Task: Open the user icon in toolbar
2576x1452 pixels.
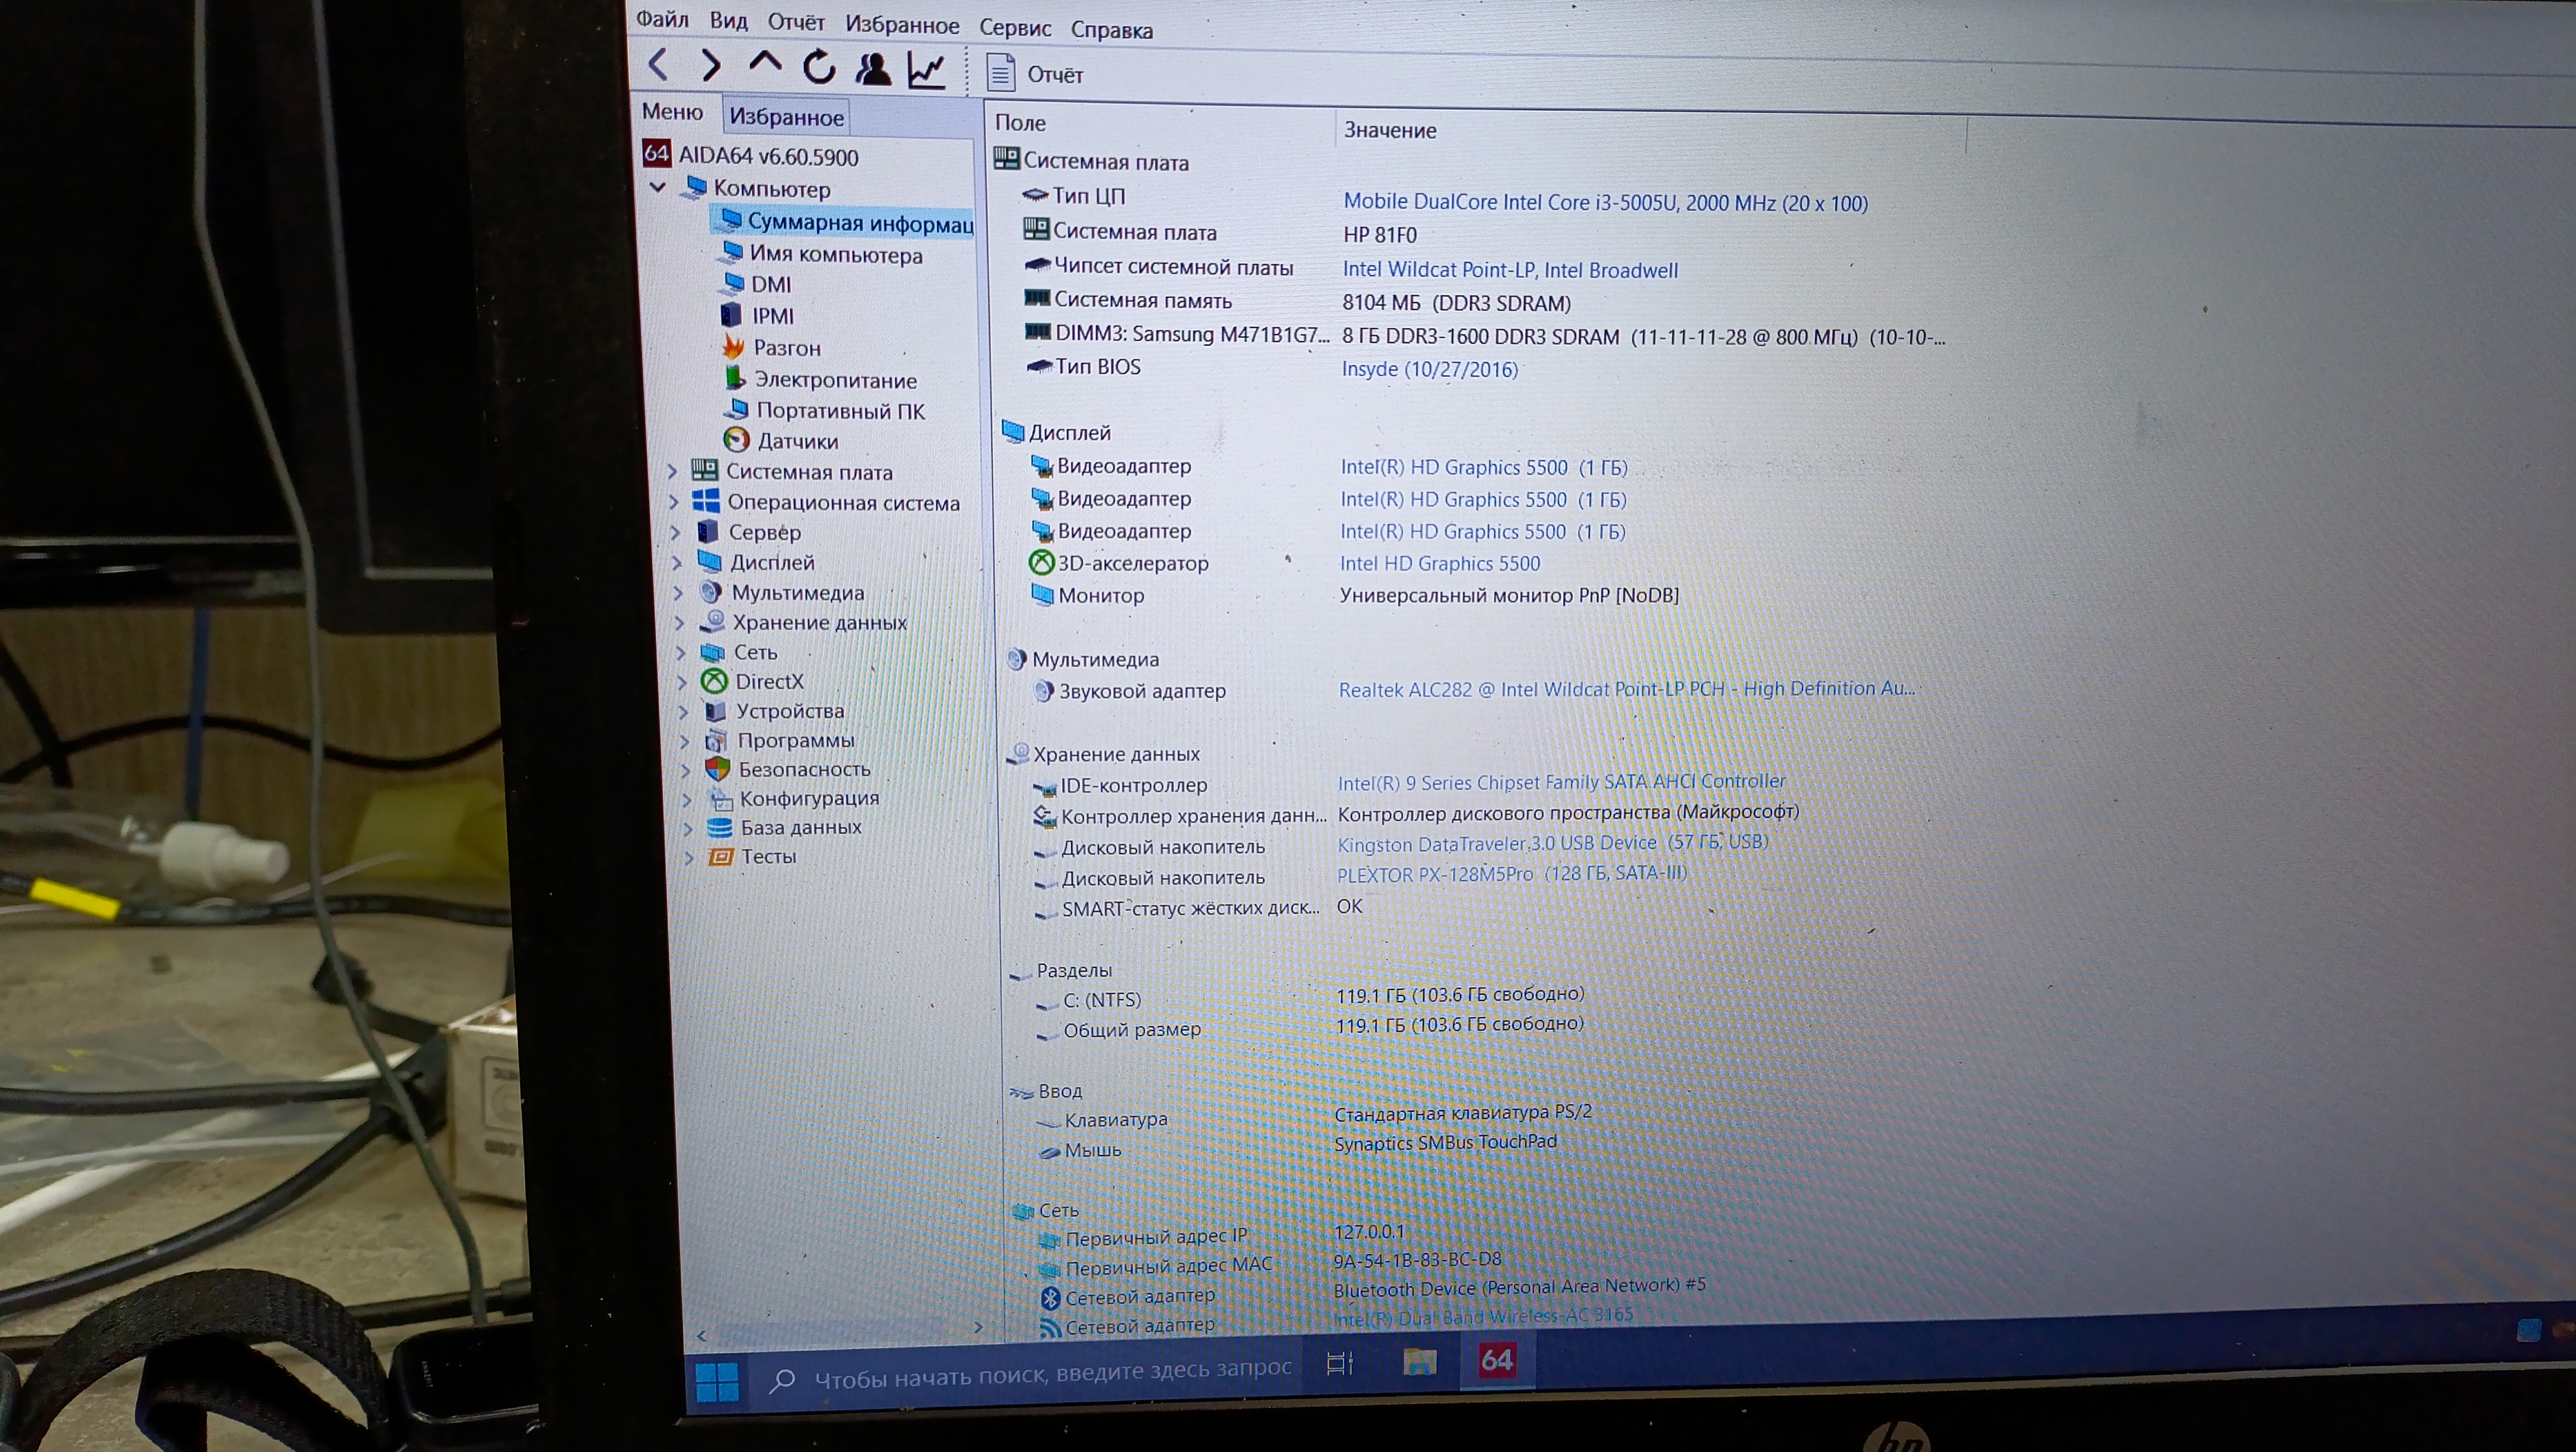Action: [x=873, y=68]
